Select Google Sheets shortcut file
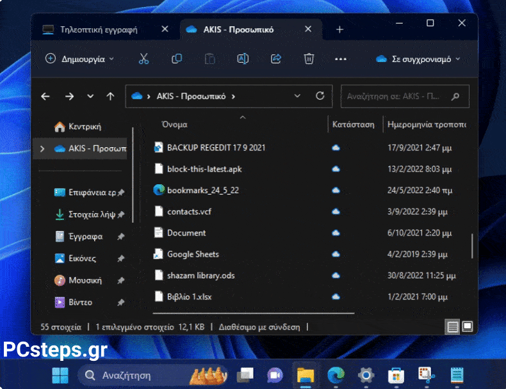 tap(193, 254)
